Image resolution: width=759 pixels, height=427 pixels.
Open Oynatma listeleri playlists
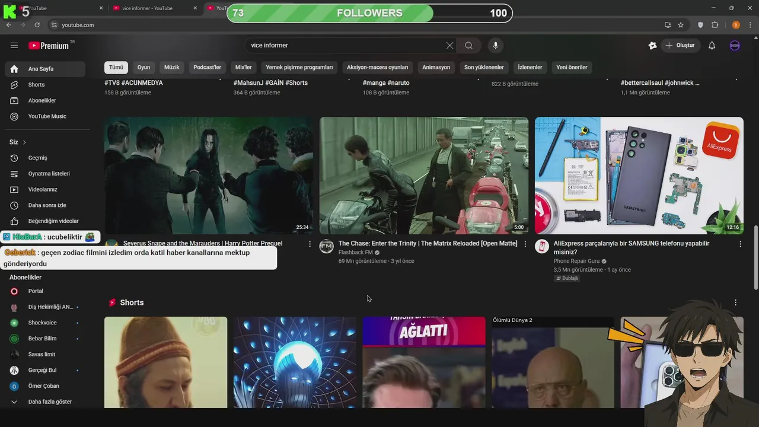point(45,174)
